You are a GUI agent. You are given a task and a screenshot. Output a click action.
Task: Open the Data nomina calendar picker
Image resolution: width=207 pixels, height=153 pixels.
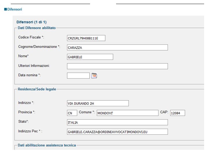coord(94,76)
